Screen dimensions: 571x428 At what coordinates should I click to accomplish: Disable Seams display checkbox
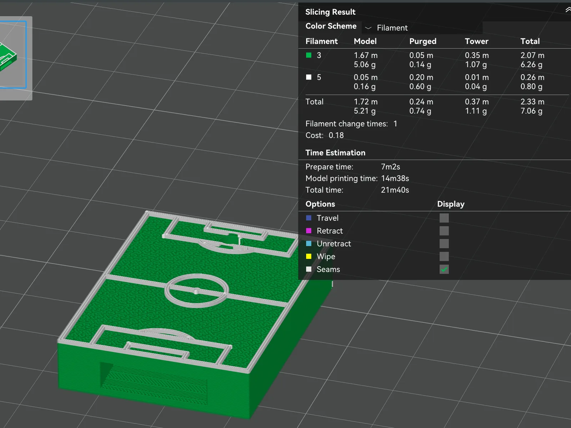(444, 269)
